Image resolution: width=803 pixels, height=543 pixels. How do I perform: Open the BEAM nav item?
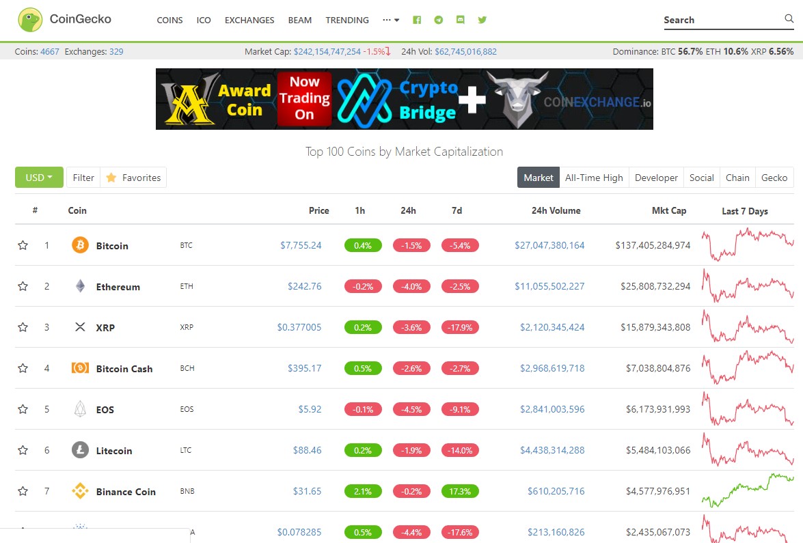click(x=299, y=20)
